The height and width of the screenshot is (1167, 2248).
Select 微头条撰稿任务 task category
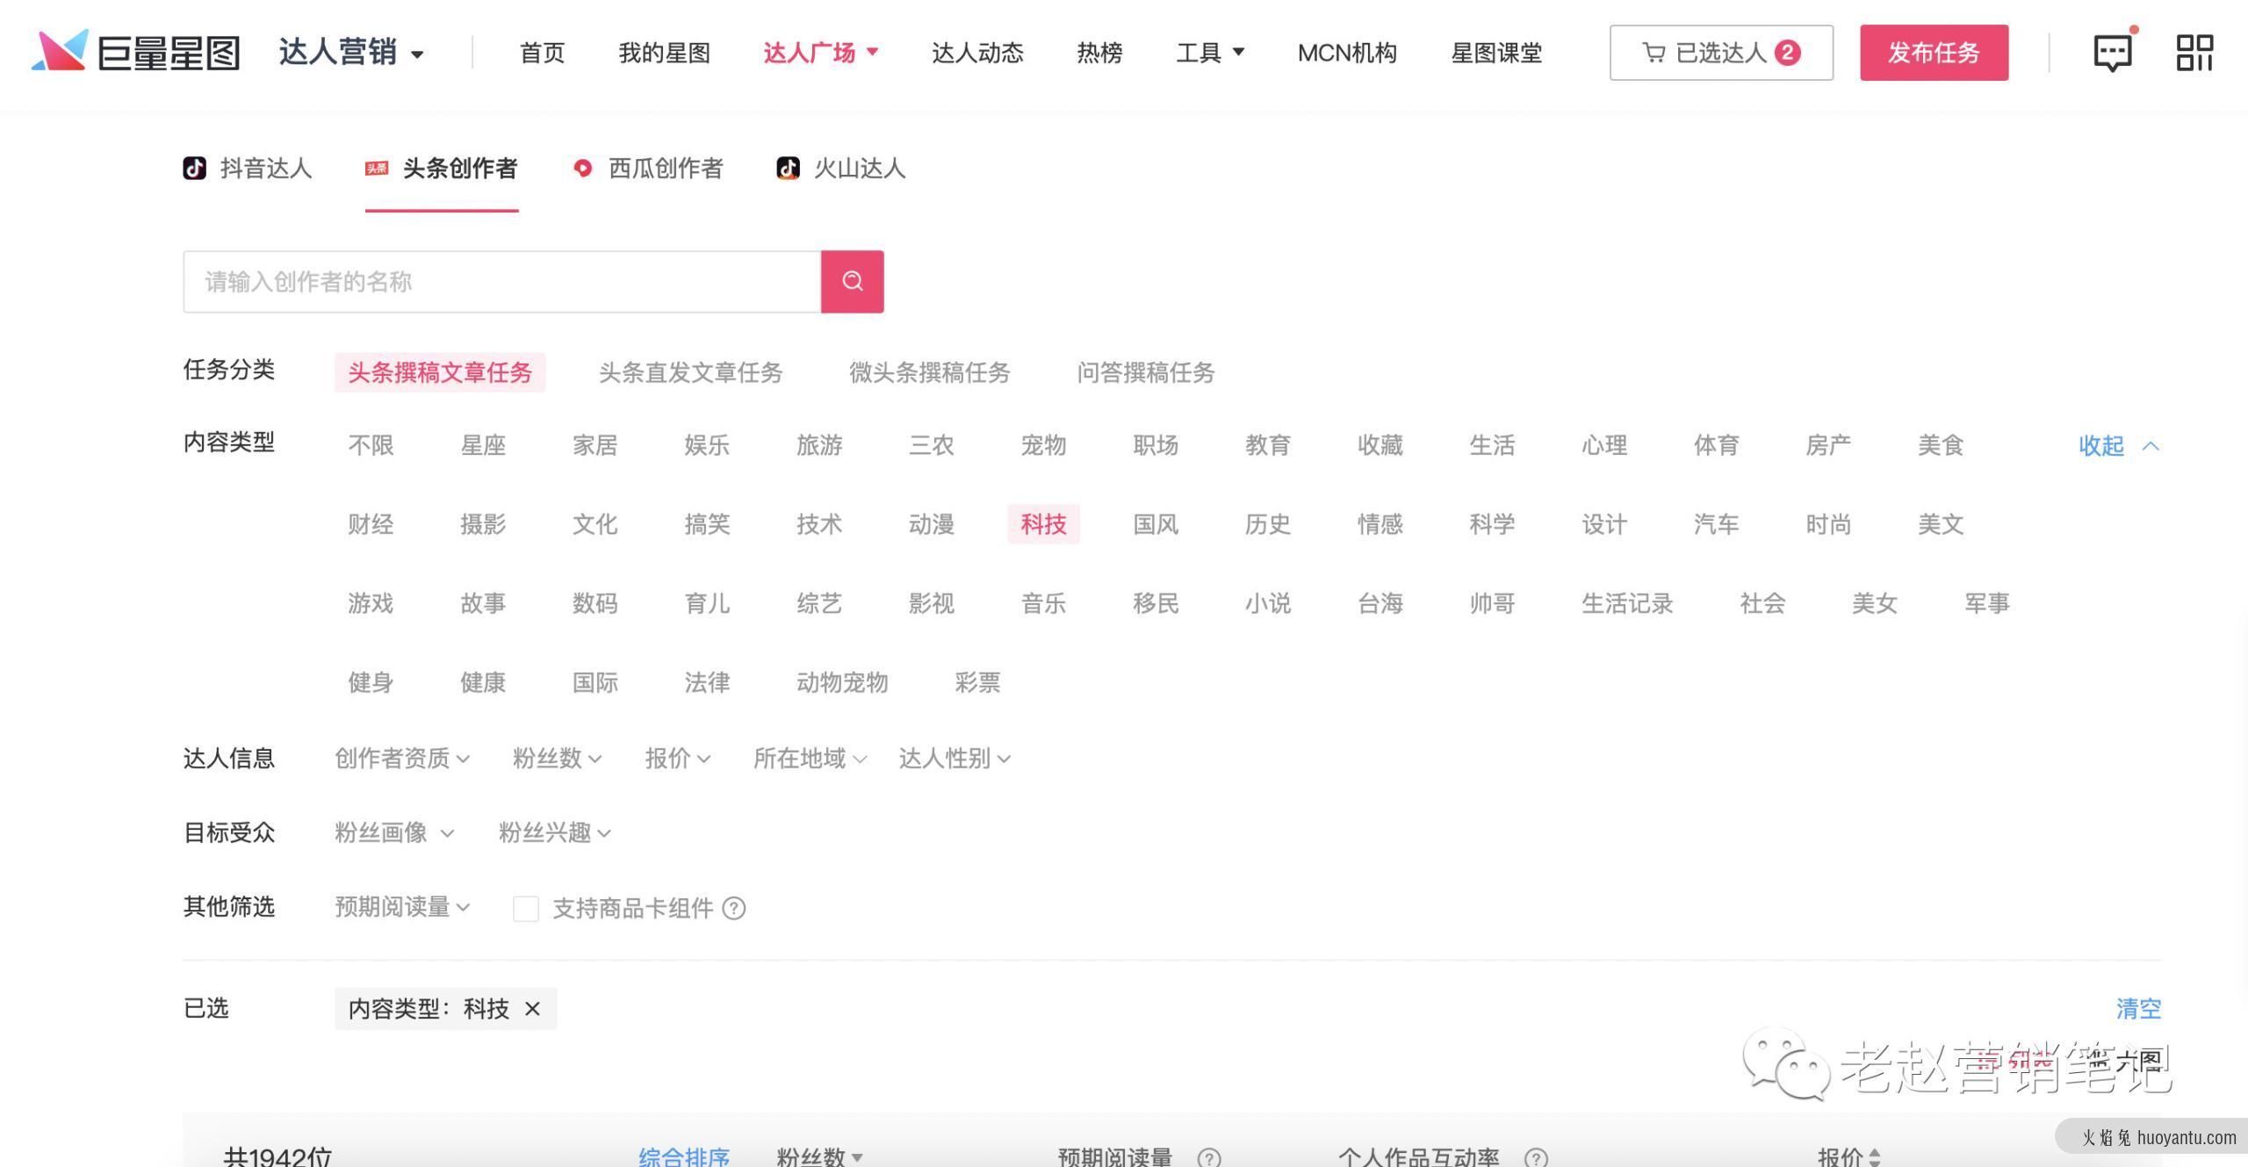929,372
